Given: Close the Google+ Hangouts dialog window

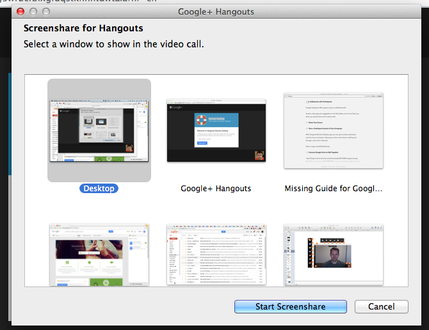Looking at the screenshot, I should [20, 12].
